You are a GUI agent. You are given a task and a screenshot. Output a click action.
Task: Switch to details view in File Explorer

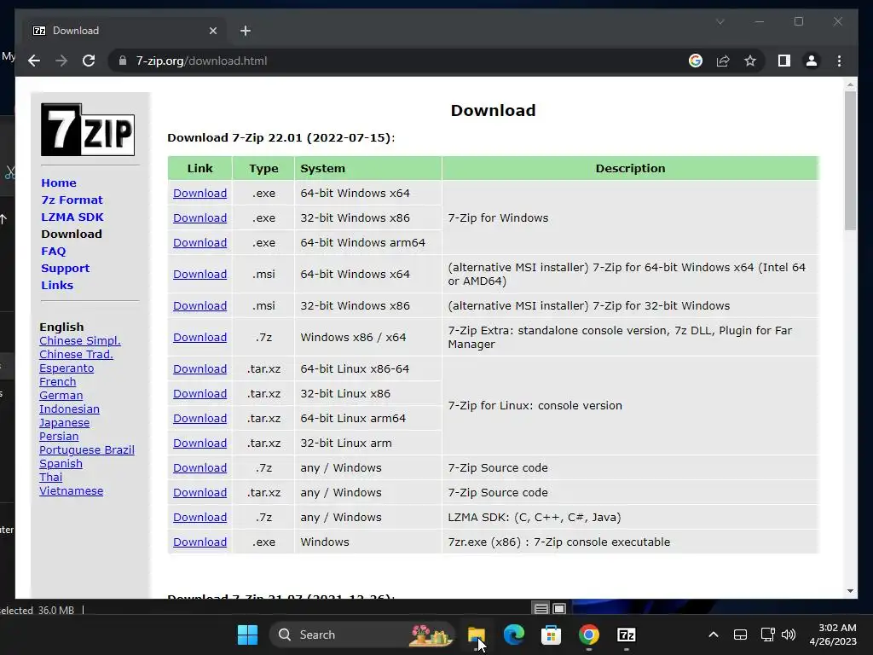541,609
